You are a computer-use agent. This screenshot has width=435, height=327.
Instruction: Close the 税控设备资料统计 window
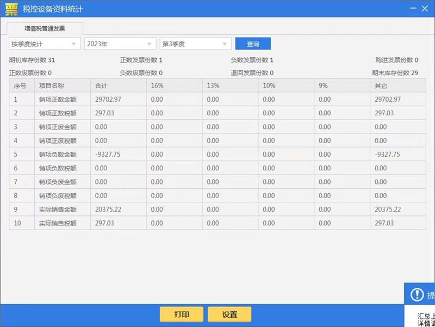point(425,9)
